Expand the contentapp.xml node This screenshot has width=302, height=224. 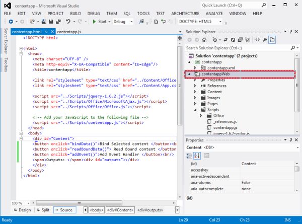tap(195, 68)
